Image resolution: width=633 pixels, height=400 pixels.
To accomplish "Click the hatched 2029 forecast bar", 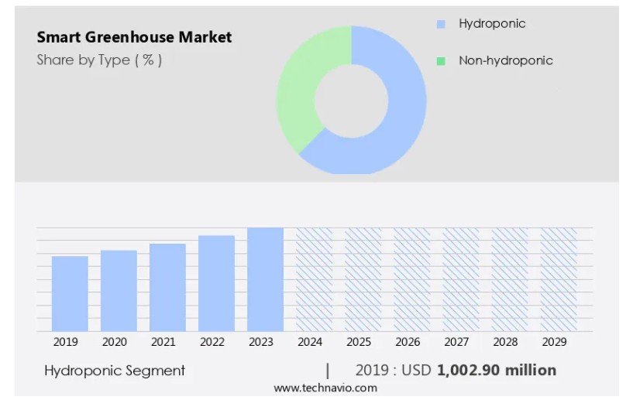I will 558,279.
